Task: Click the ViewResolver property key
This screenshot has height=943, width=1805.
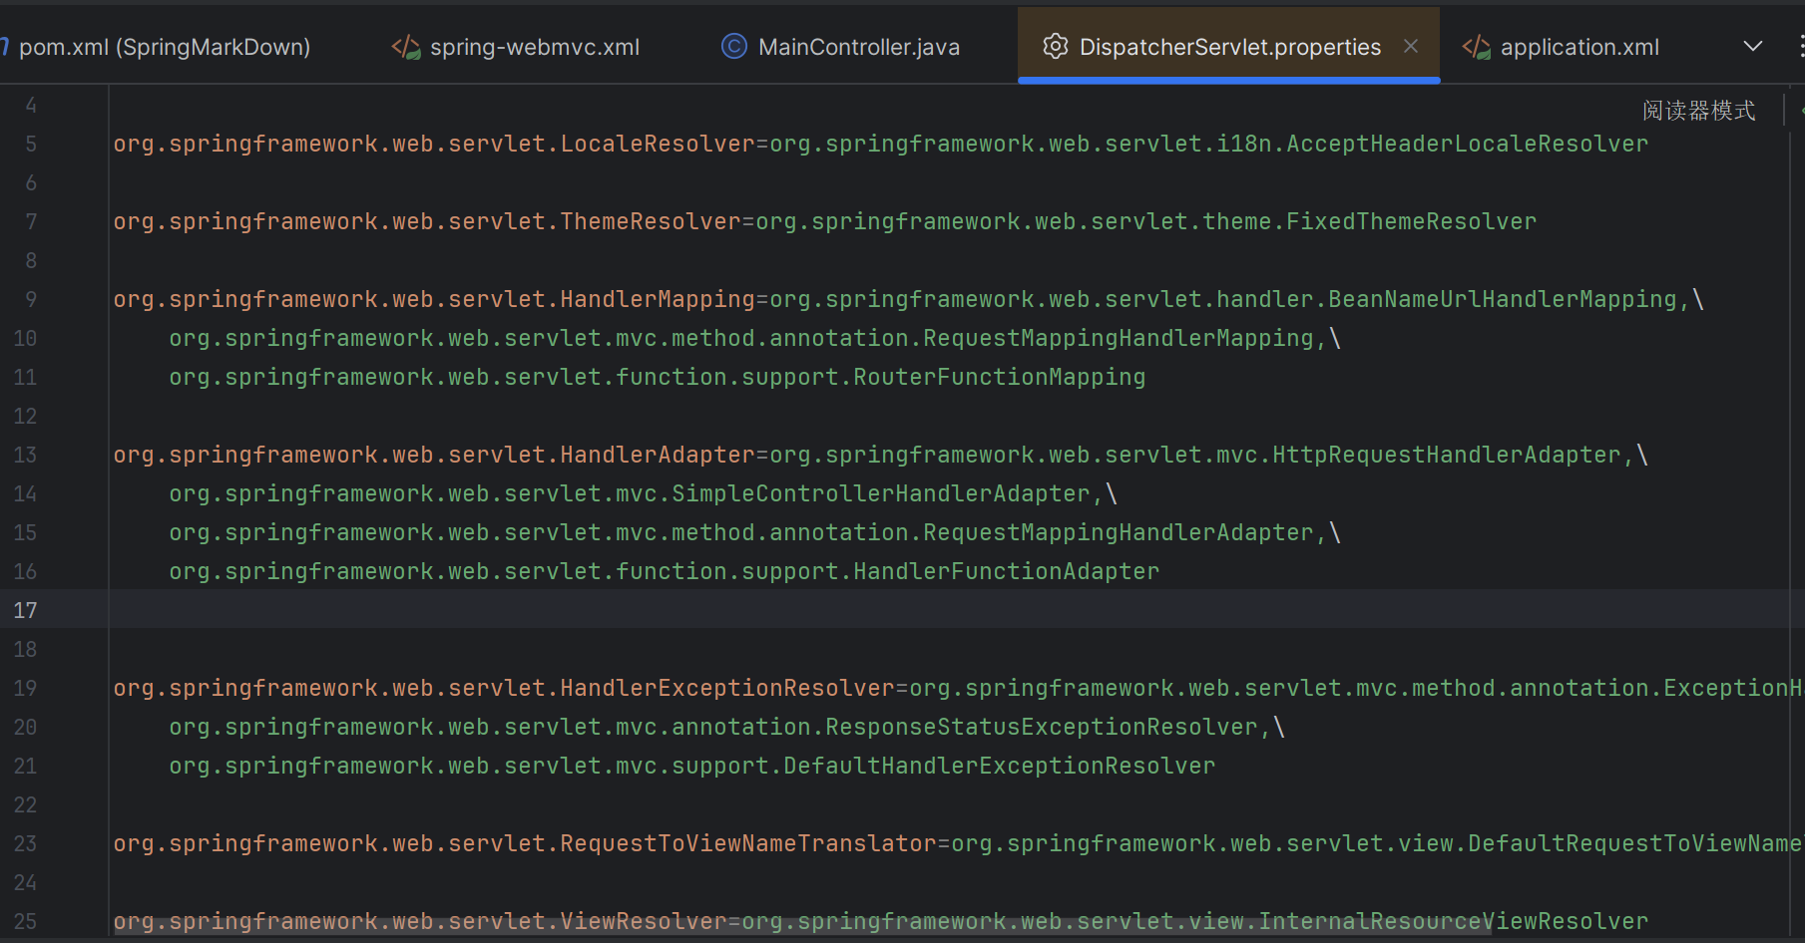Action: [x=420, y=921]
